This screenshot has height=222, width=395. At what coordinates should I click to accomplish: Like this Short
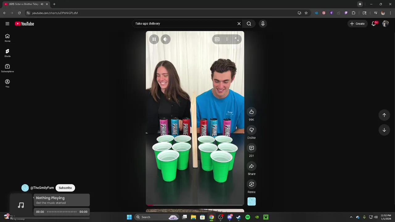(252, 112)
